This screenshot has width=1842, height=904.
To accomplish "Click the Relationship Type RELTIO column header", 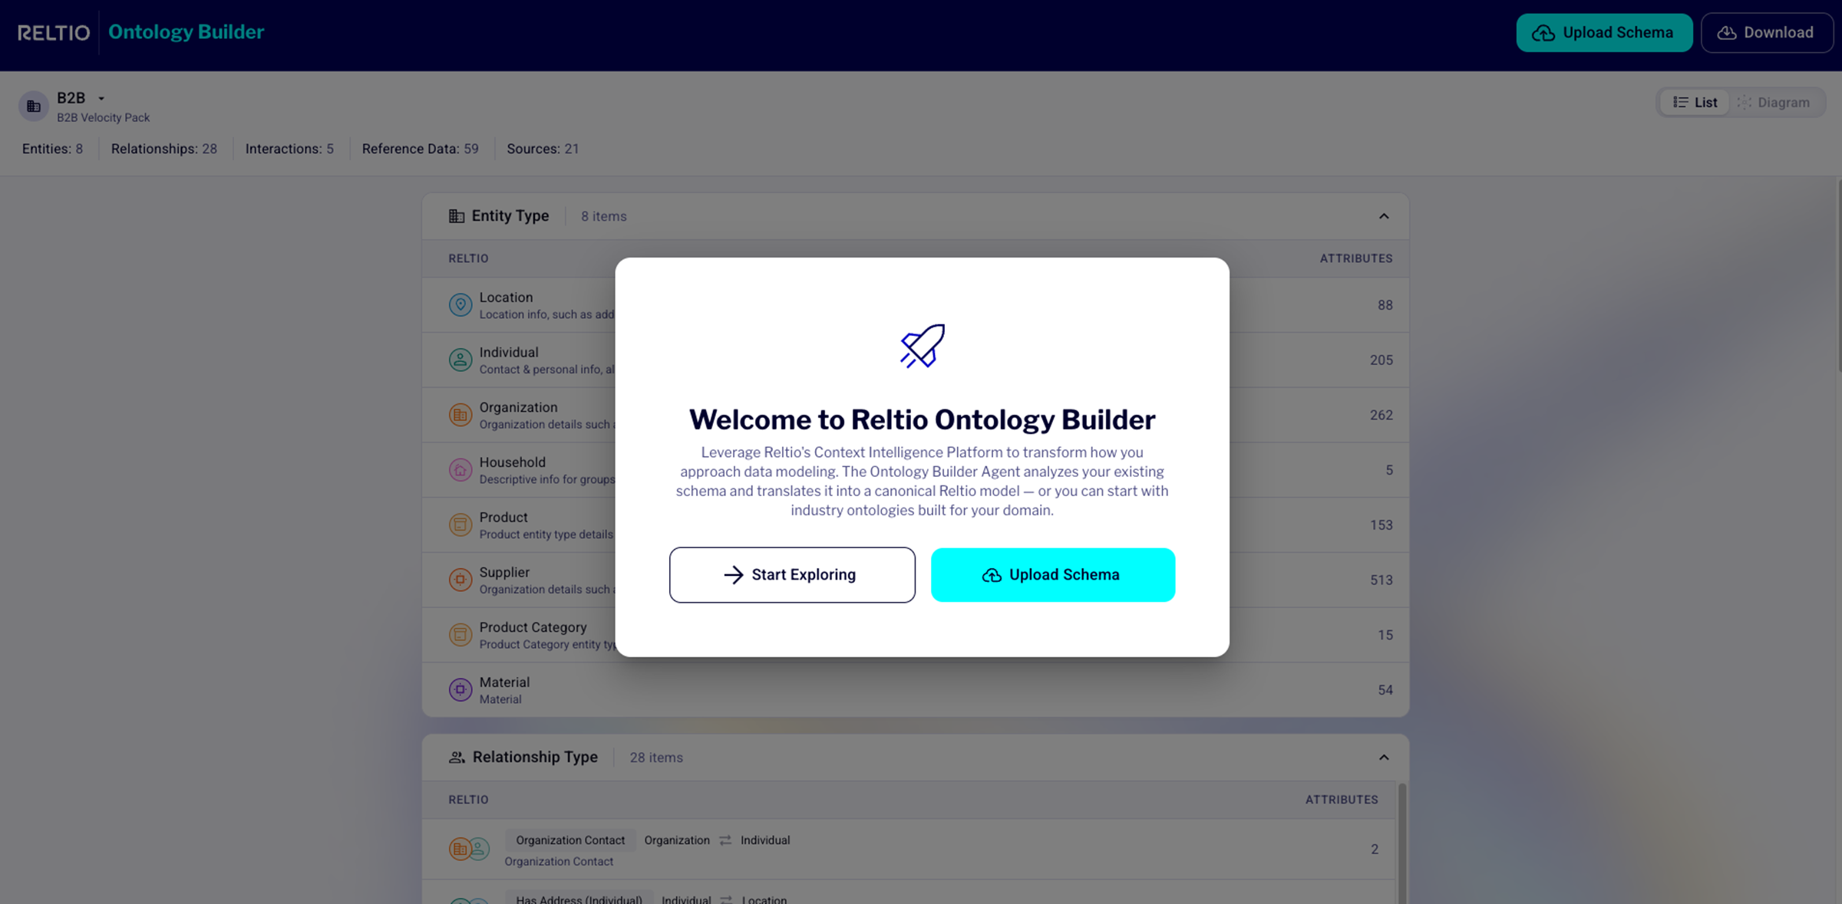I will tap(468, 800).
